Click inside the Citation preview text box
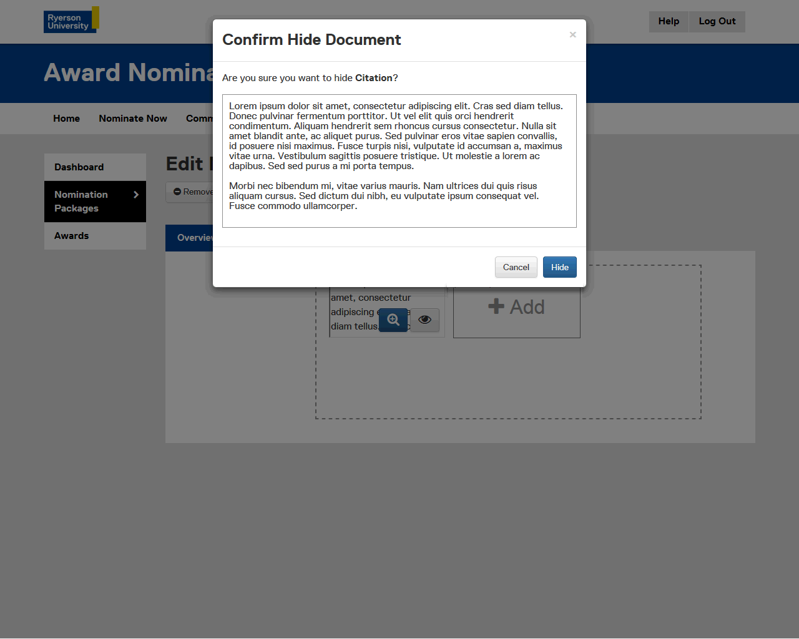The image size is (799, 639). pyautogui.click(x=399, y=161)
